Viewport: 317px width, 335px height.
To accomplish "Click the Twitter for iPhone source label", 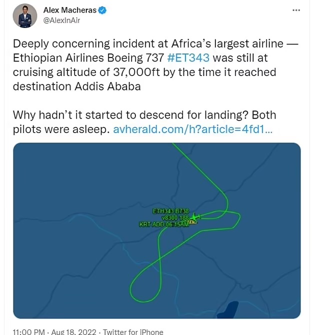I will coord(134,331).
